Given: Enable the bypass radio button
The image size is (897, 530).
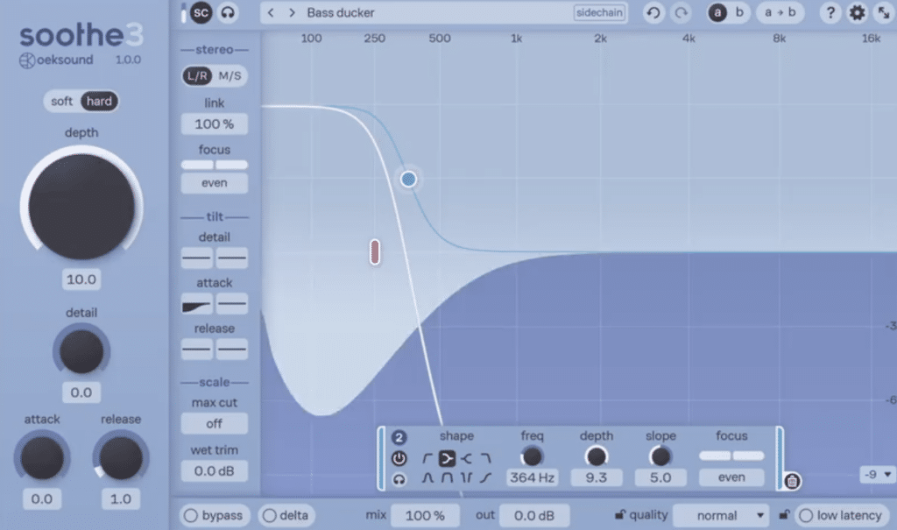Looking at the screenshot, I should coord(214,515).
